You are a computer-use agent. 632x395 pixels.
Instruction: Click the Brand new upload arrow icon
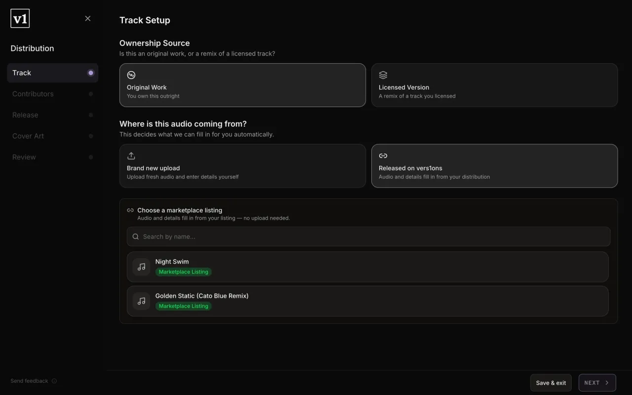[131, 156]
